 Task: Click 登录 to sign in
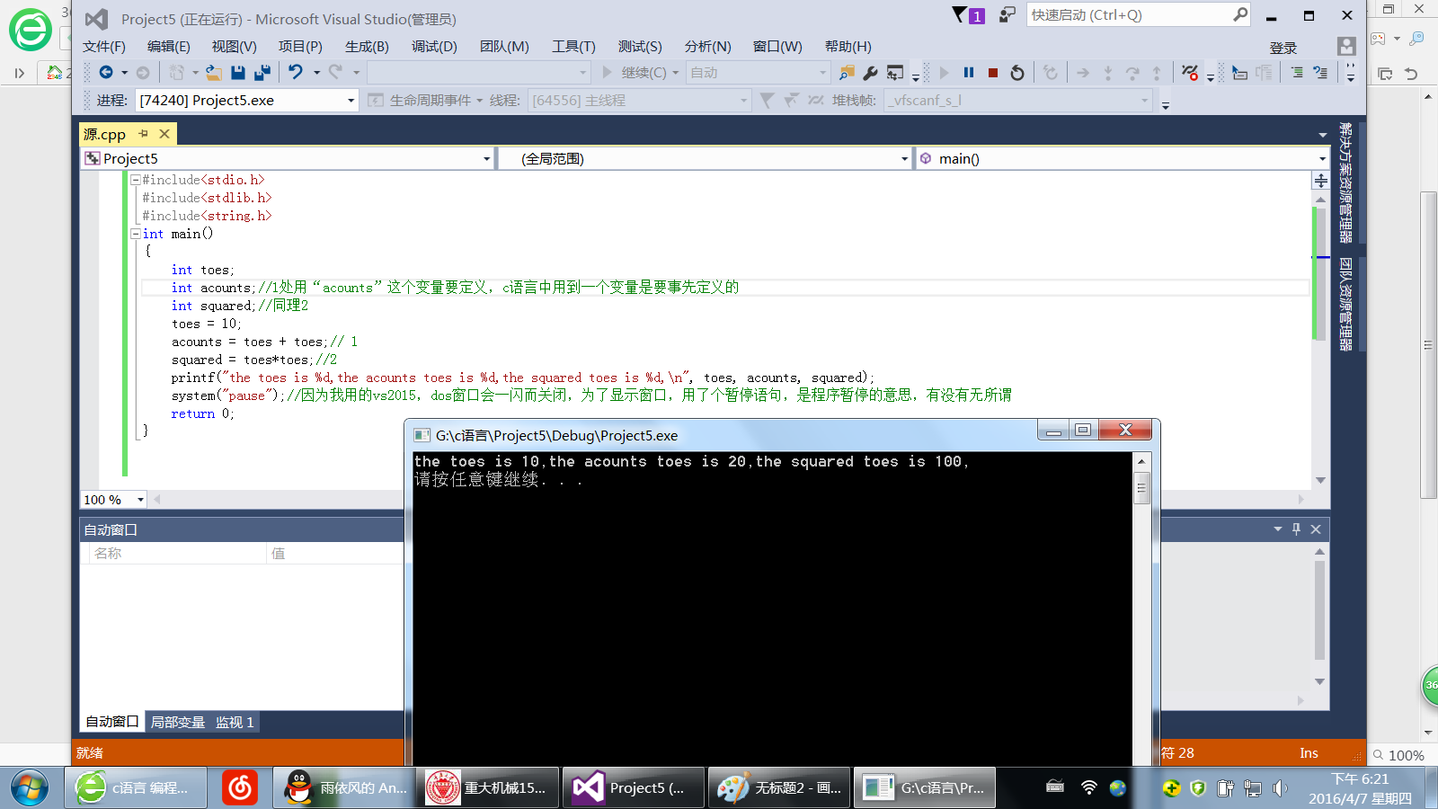coord(1283,49)
